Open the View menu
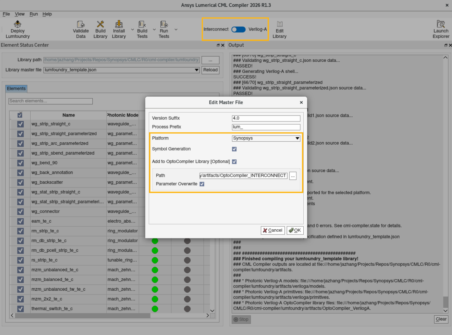 pos(20,14)
